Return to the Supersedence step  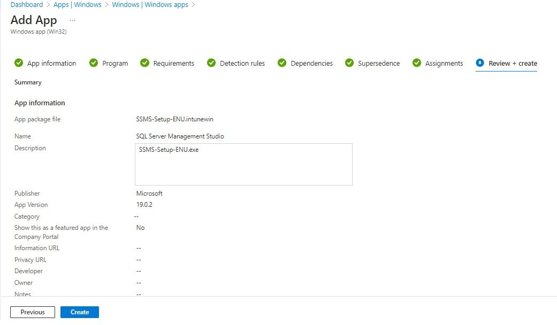(378, 63)
